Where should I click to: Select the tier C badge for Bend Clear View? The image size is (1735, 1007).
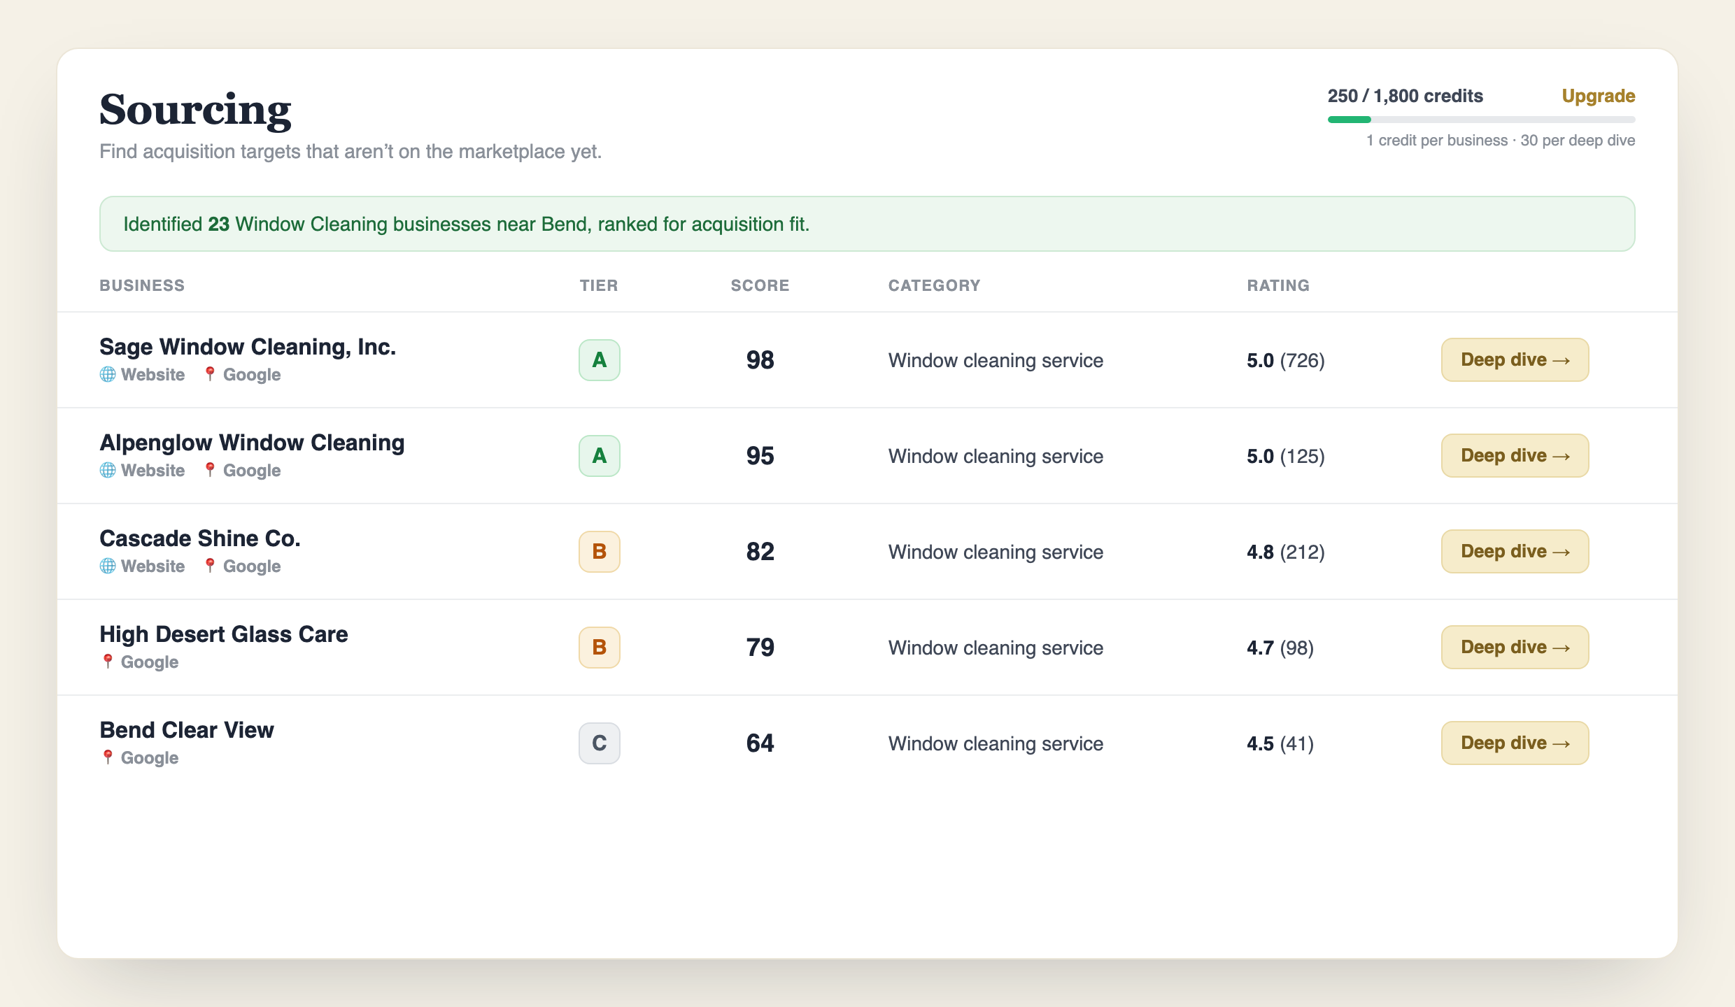(600, 743)
